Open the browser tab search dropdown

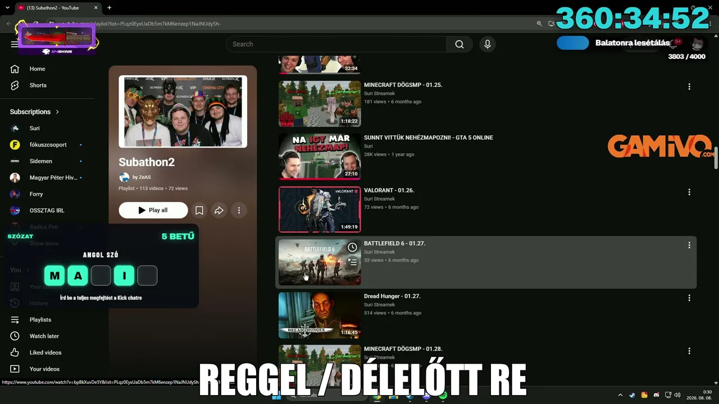pyautogui.click(x=7, y=8)
